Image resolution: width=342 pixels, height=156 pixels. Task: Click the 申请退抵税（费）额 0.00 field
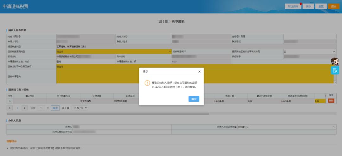201,62
